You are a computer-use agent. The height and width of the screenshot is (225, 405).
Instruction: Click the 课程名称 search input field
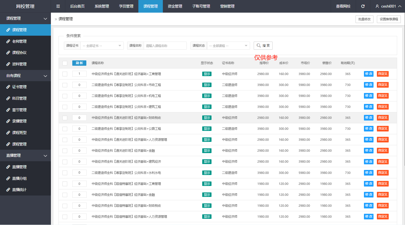(x=165, y=46)
